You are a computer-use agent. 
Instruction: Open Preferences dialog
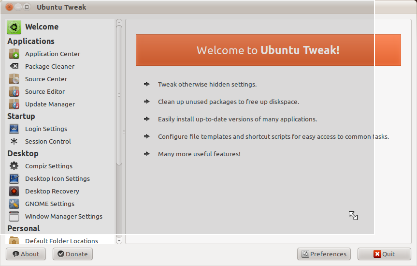point(324,254)
